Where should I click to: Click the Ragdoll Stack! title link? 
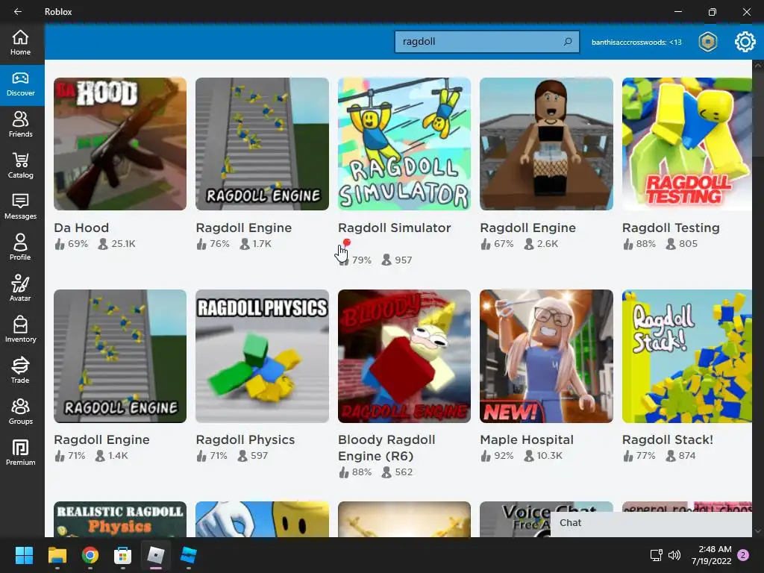point(668,439)
